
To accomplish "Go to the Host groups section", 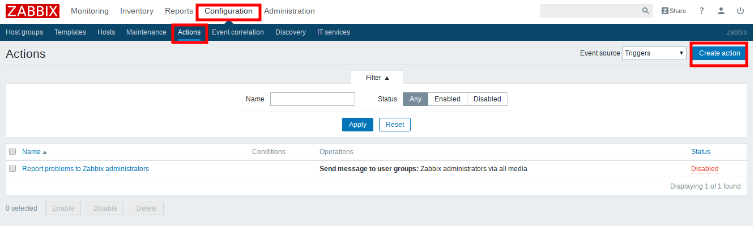I will [x=24, y=32].
